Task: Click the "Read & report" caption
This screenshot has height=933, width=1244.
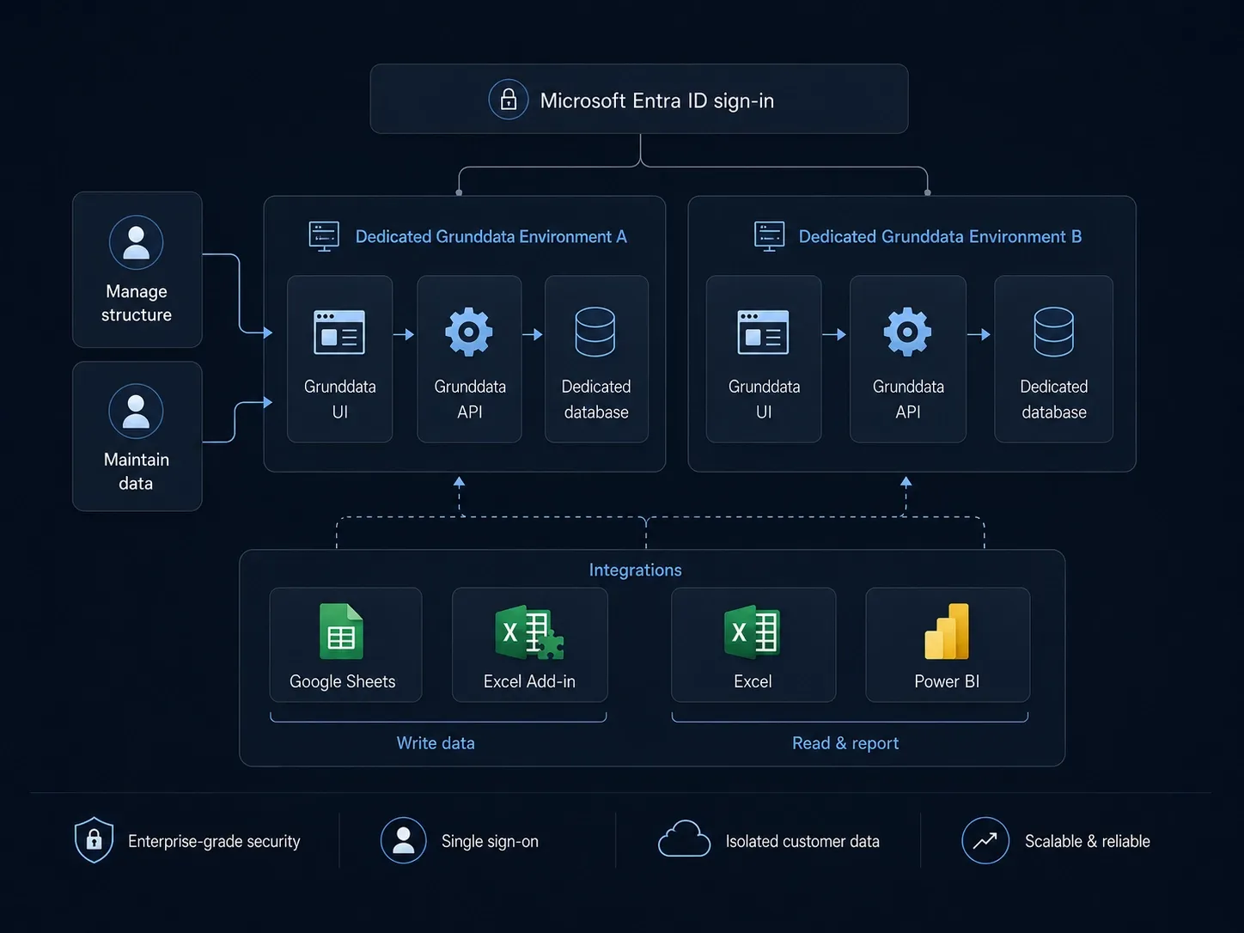Action: (845, 743)
